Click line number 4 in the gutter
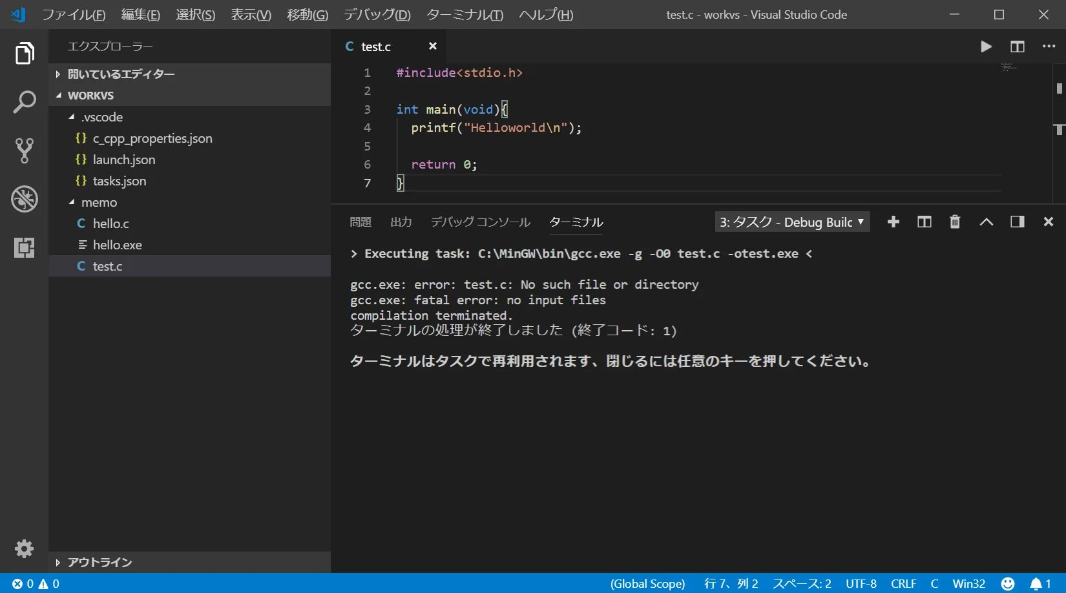 [x=367, y=128]
